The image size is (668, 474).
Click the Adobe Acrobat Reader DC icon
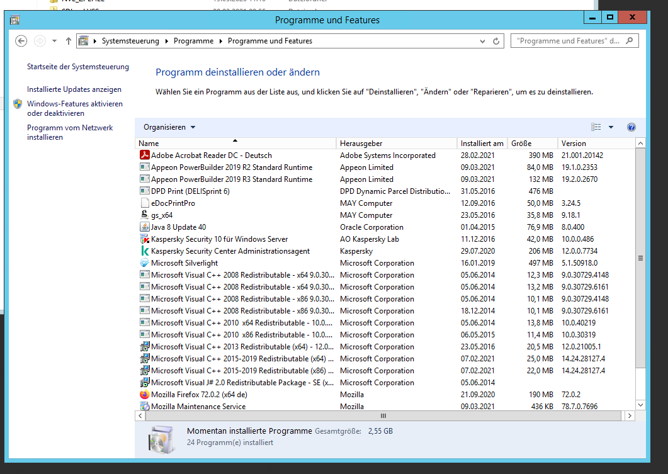(144, 155)
